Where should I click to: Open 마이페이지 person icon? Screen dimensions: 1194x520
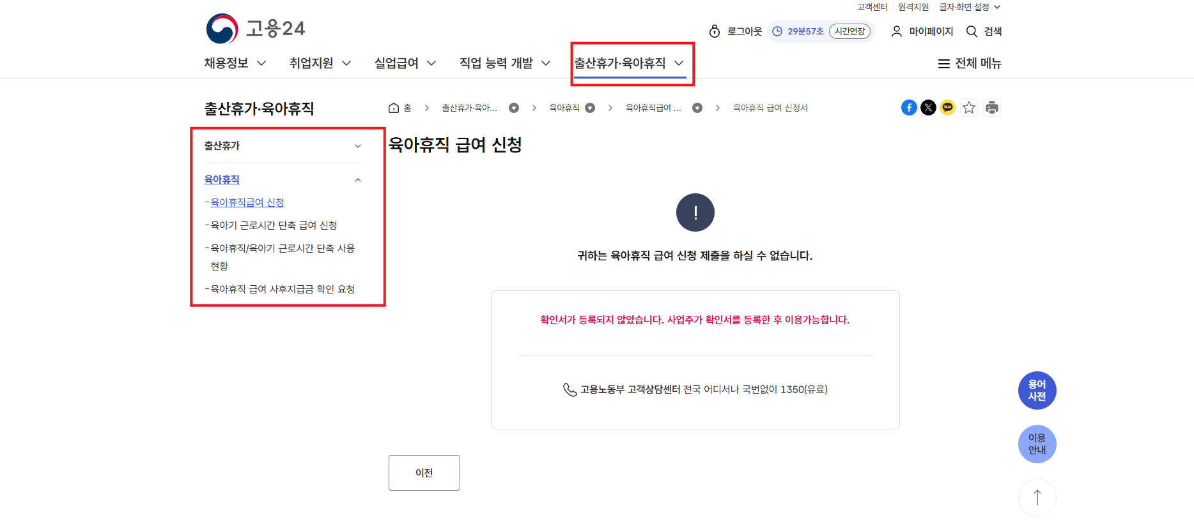pyautogui.click(x=897, y=31)
